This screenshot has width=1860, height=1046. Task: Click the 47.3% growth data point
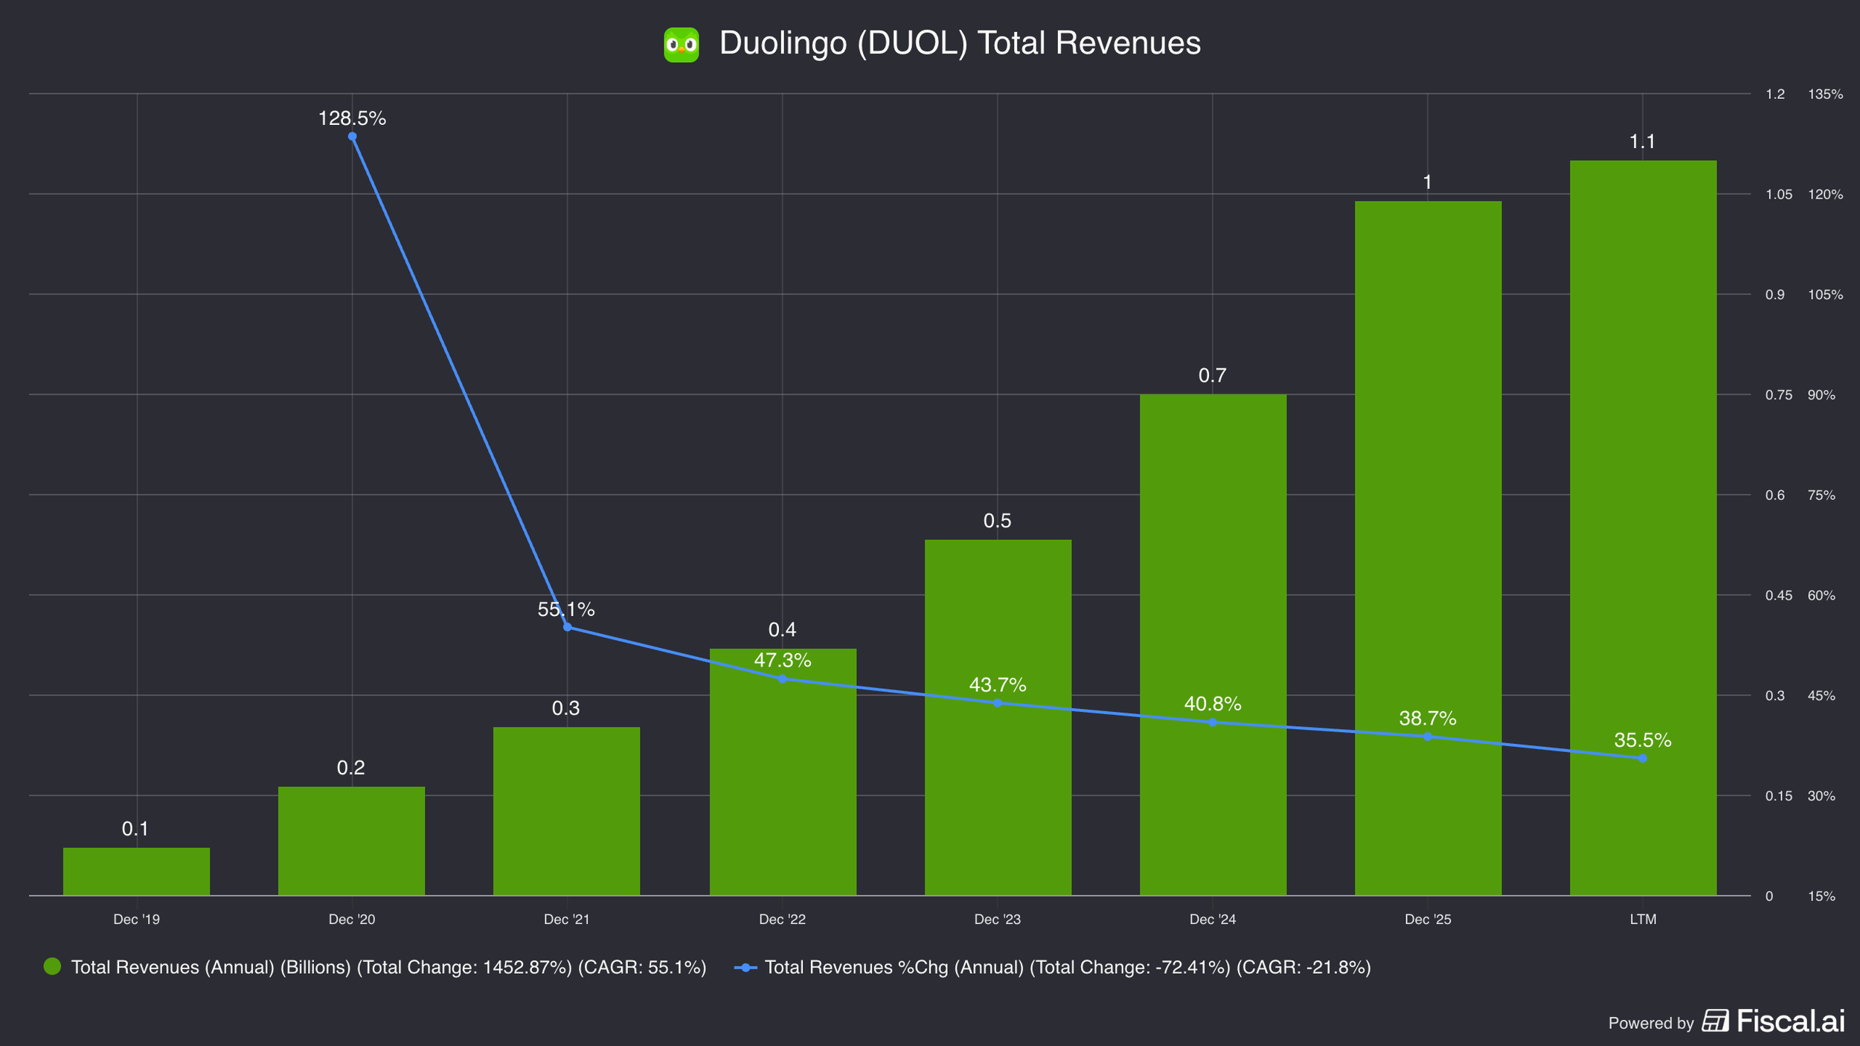[782, 678]
